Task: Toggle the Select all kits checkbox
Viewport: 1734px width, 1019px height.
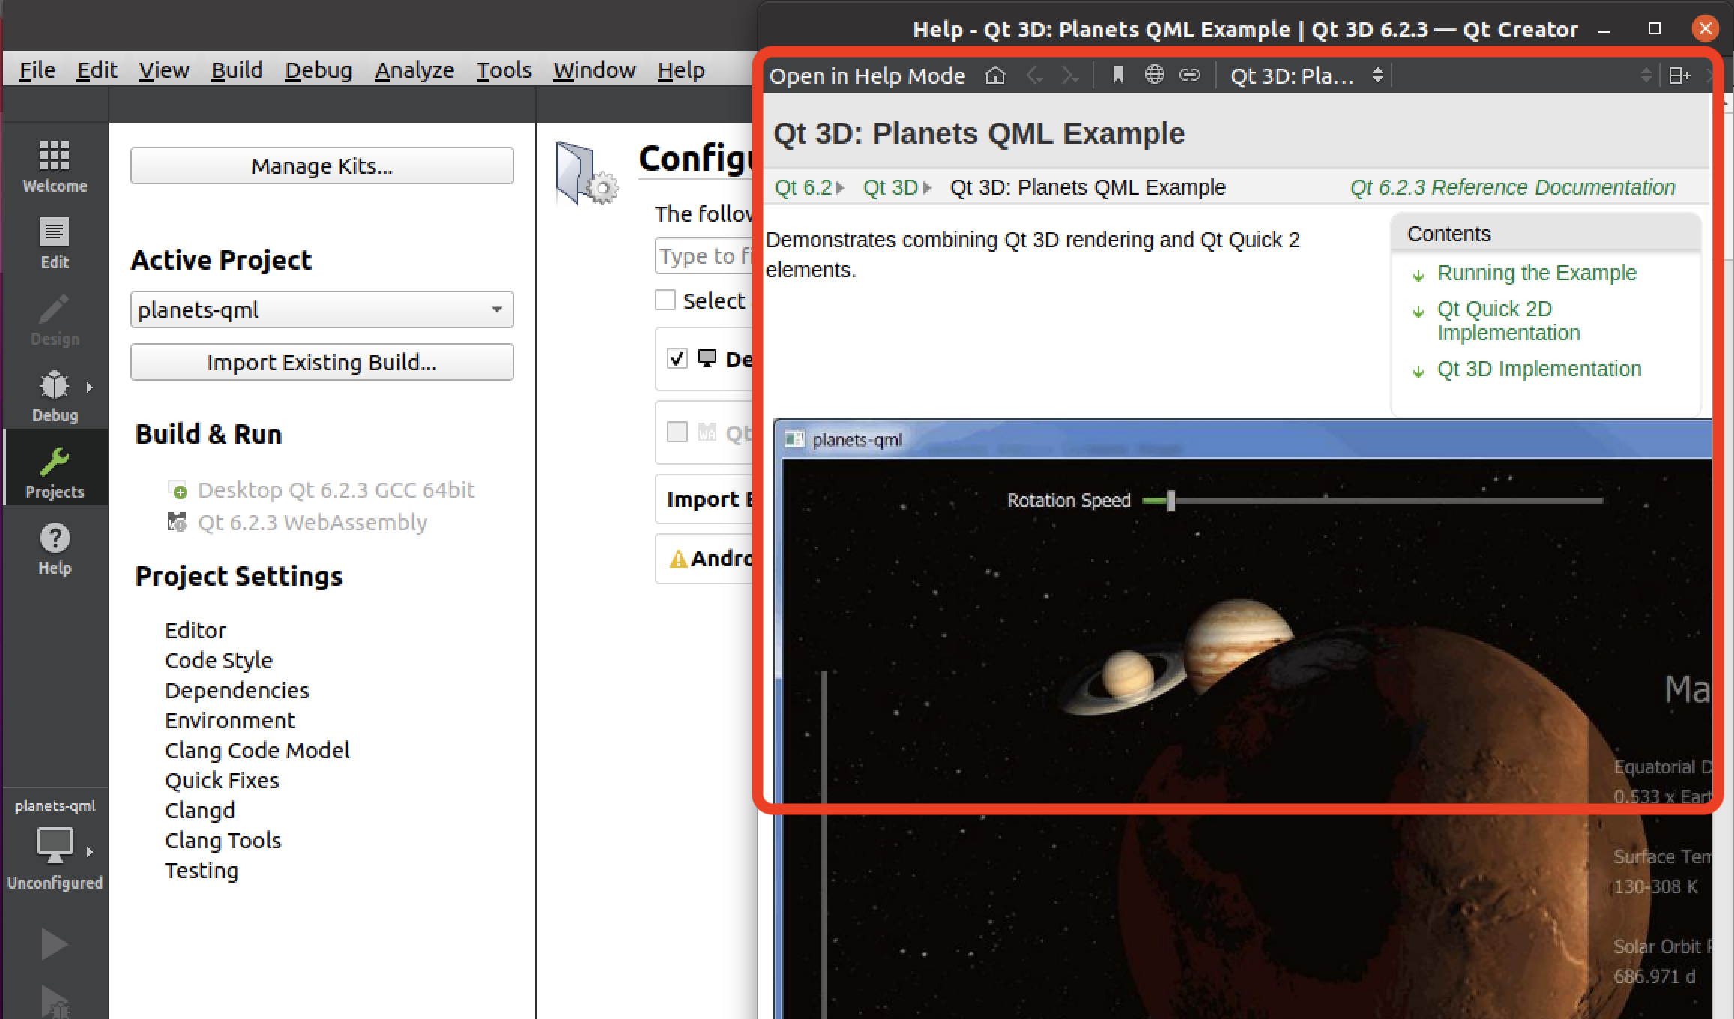Action: [x=665, y=300]
